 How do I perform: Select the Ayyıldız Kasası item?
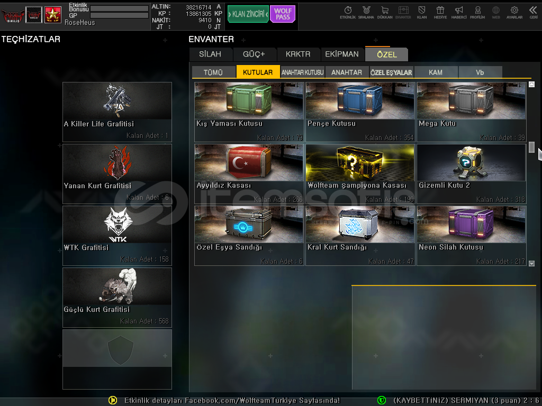pyautogui.click(x=249, y=173)
